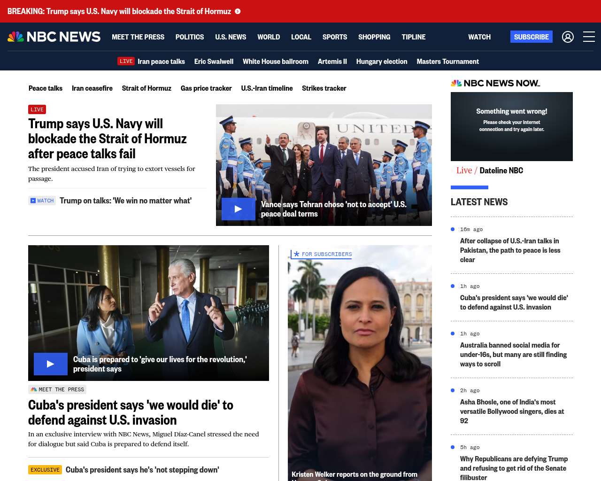This screenshot has height=481, width=601.
Task: Open the Politics menu item
Action: pyautogui.click(x=190, y=37)
